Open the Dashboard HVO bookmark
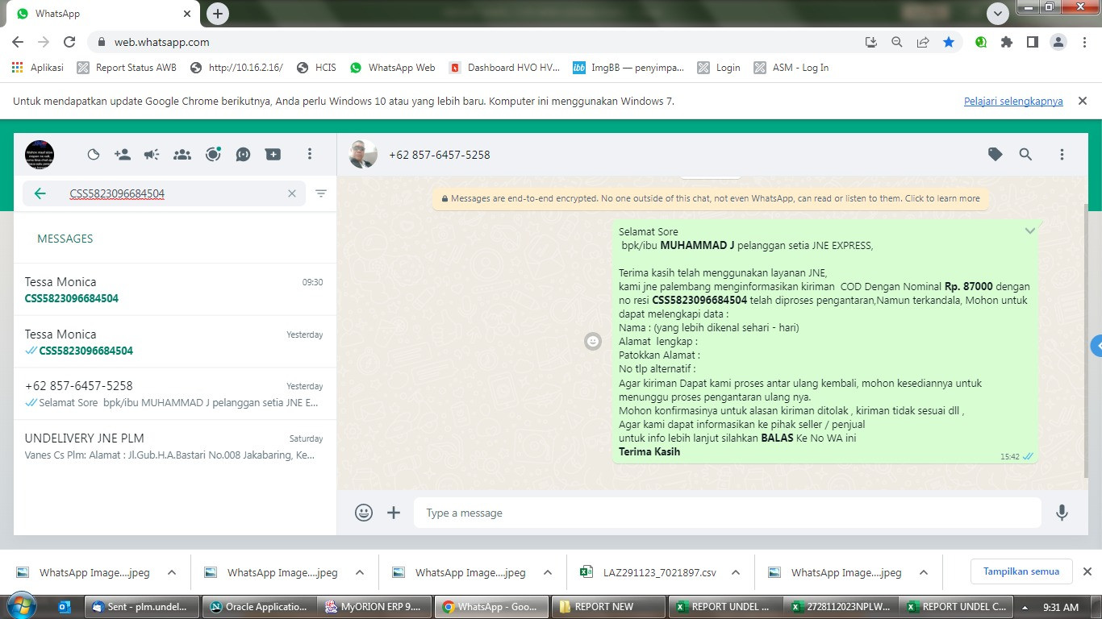The height and width of the screenshot is (619, 1102). click(504, 68)
